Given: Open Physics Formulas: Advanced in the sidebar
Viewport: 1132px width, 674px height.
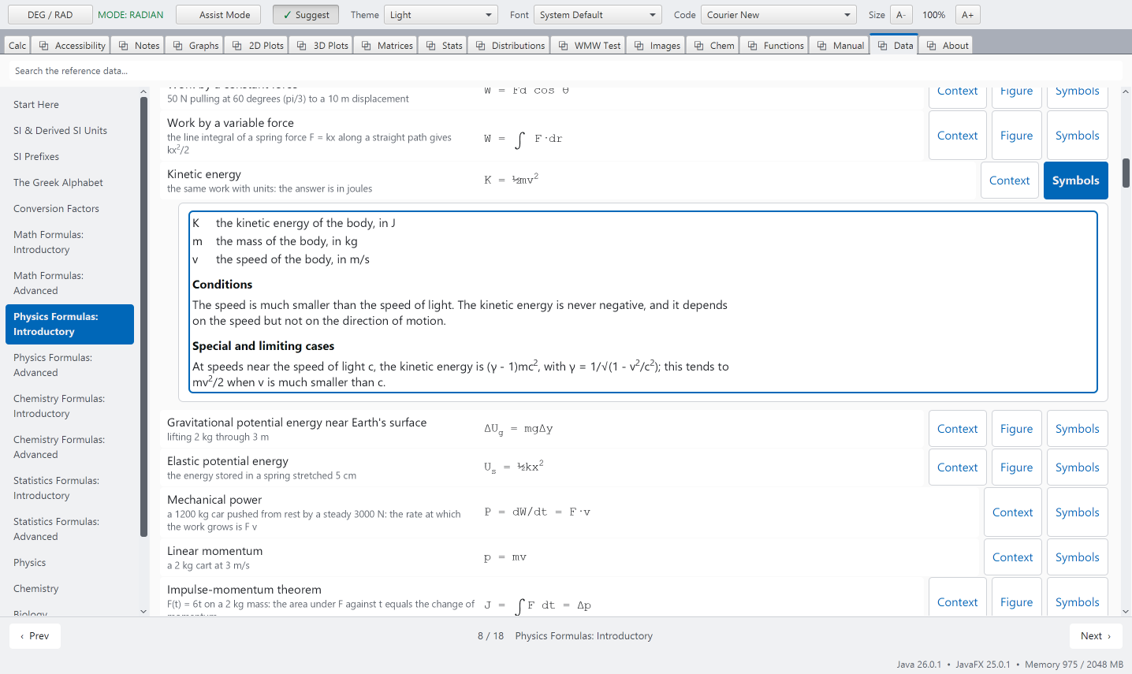Looking at the screenshot, I should 69,365.
